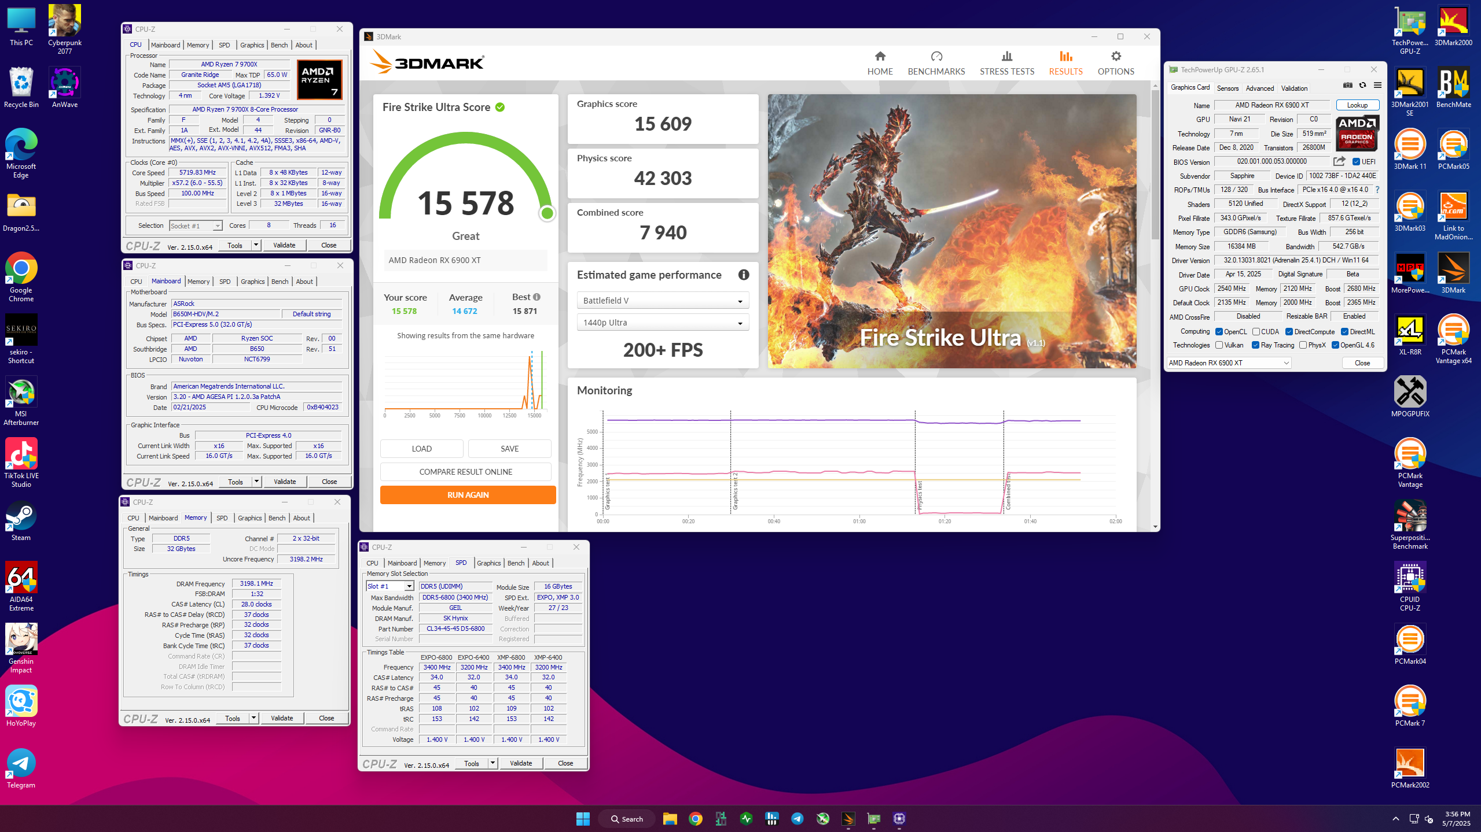Open the 3DMark HOME icon
Screen dimensions: 1481x832
click(x=880, y=56)
